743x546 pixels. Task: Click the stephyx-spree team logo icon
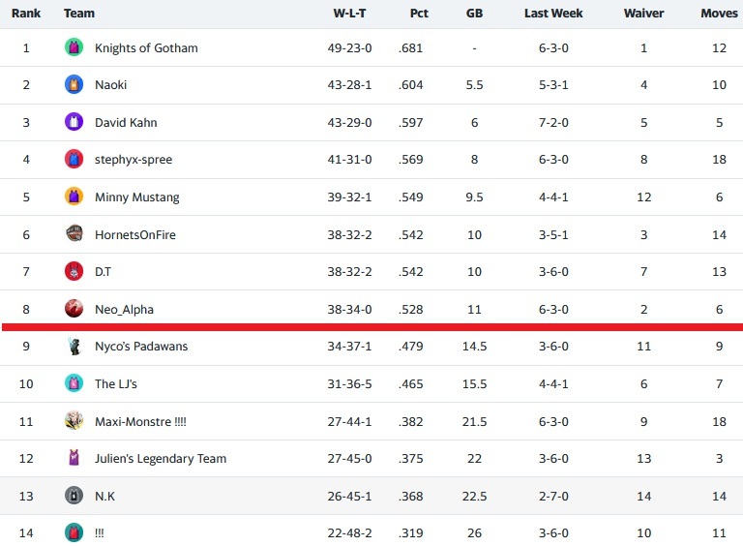pyautogui.click(x=74, y=160)
